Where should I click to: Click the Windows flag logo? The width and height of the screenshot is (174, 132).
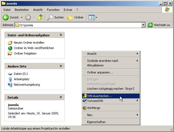(167, 10)
